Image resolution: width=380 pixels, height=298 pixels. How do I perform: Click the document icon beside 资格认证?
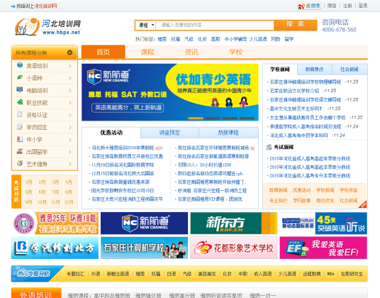20,114
